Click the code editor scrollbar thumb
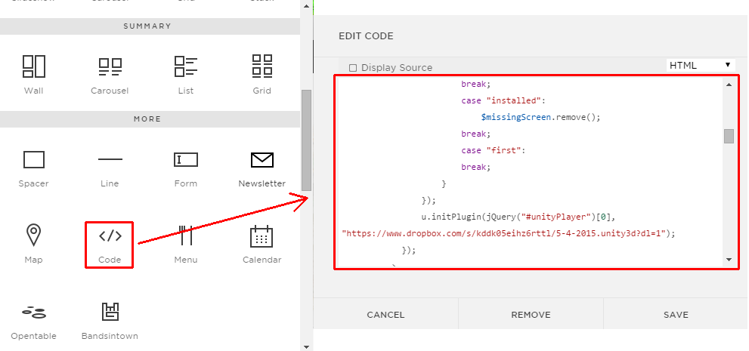749x351 pixels. pos(729,136)
